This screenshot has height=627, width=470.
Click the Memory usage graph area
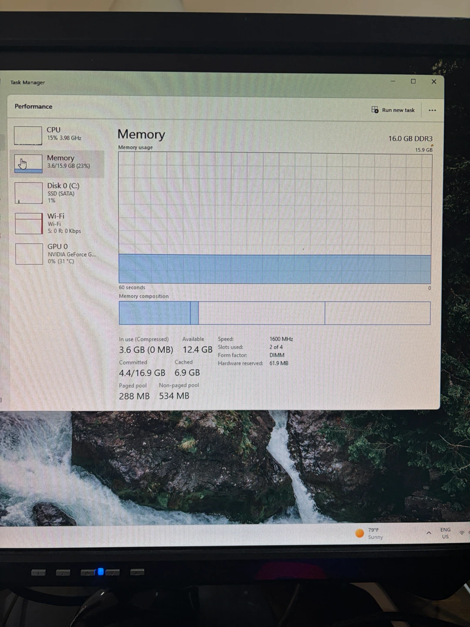click(x=275, y=218)
